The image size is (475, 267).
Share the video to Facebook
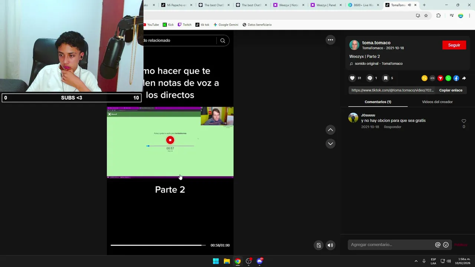click(456, 78)
